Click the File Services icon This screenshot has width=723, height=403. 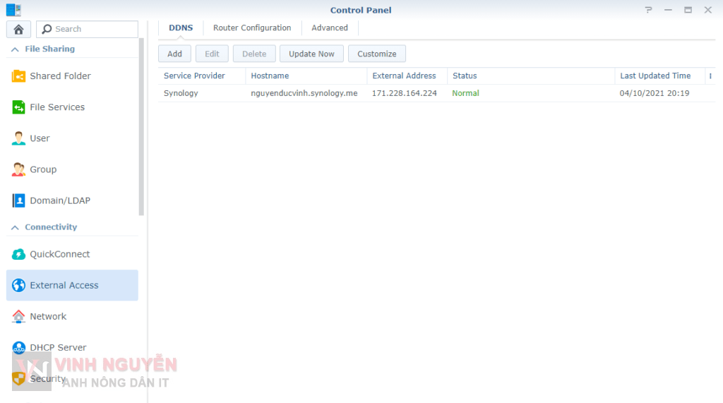18,107
